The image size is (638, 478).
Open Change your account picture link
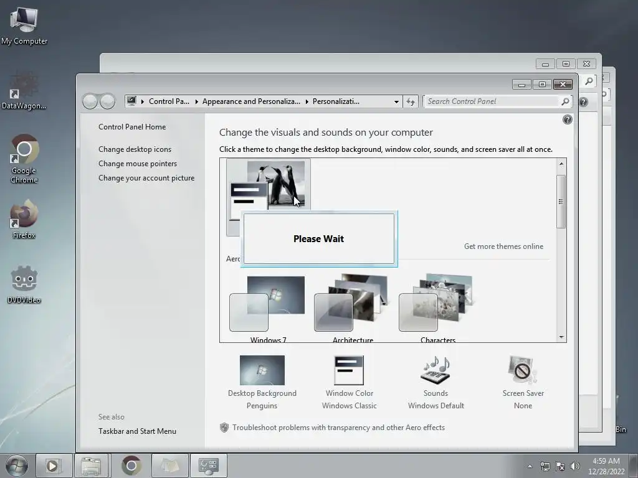146,177
